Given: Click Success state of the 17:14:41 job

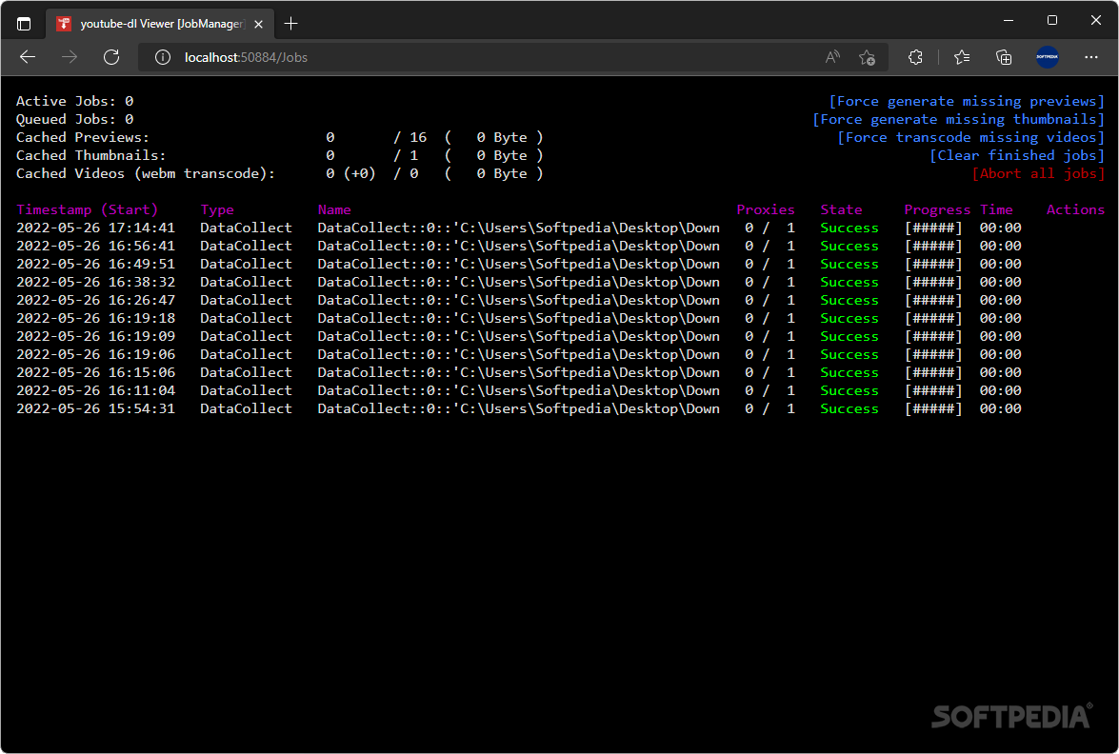Looking at the screenshot, I should click(849, 228).
